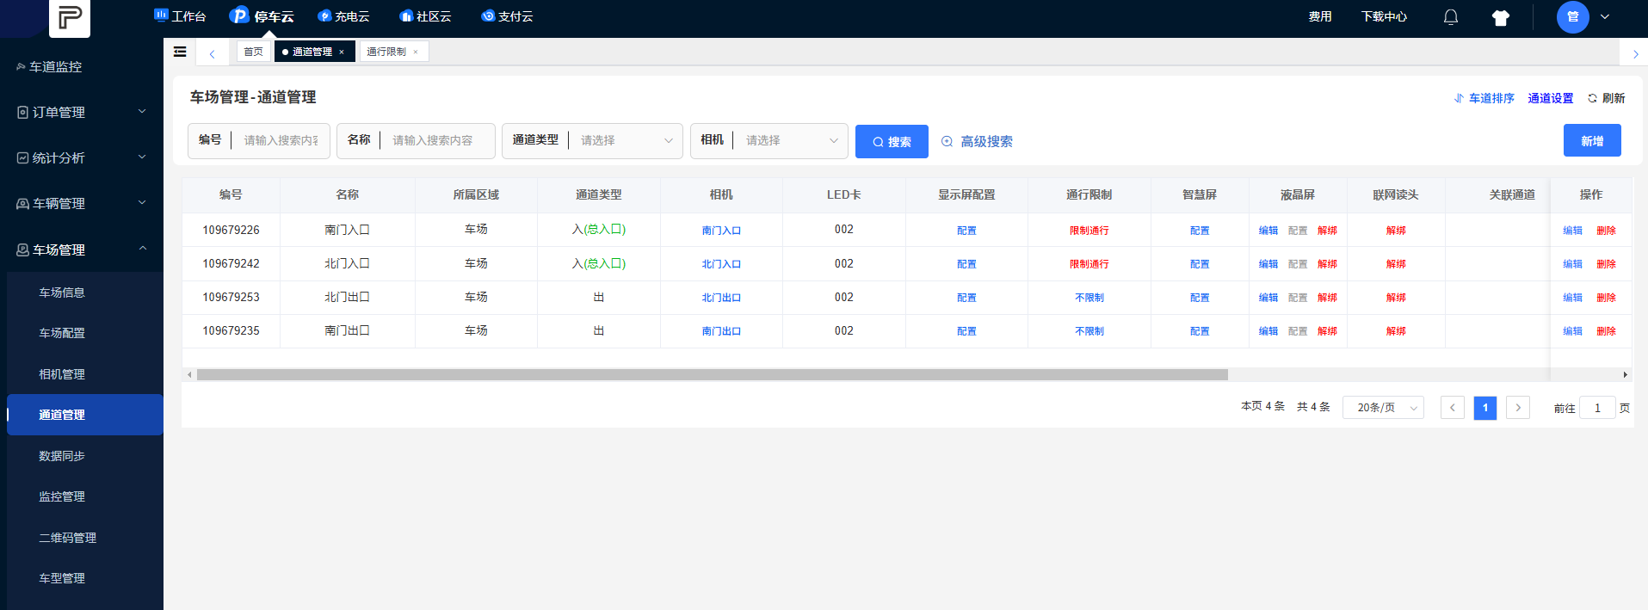Viewport: 1648px width, 610px height.
Task: Click 操作 删除 for row 109679235
Action: (1606, 331)
